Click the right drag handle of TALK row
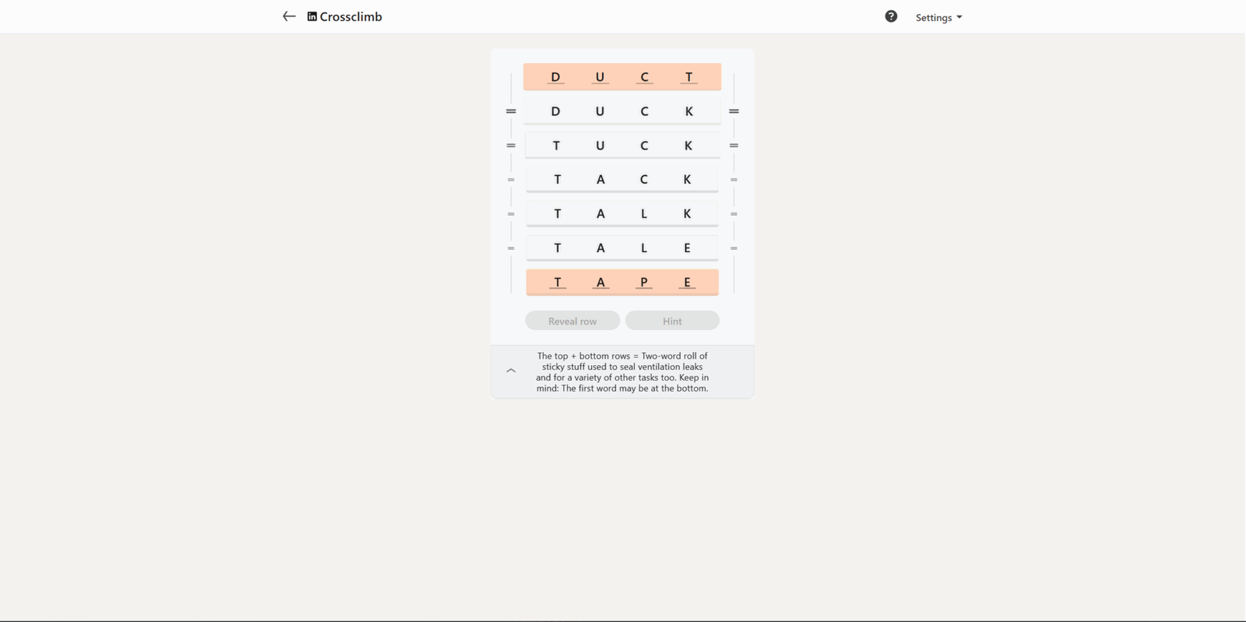This screenshot has height=622, width=1246. click(734, 214)
